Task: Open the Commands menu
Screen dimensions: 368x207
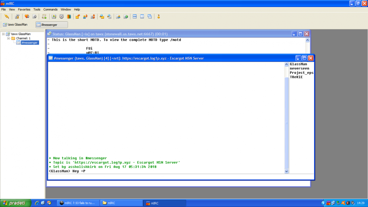Action: (x=50, y=9)
